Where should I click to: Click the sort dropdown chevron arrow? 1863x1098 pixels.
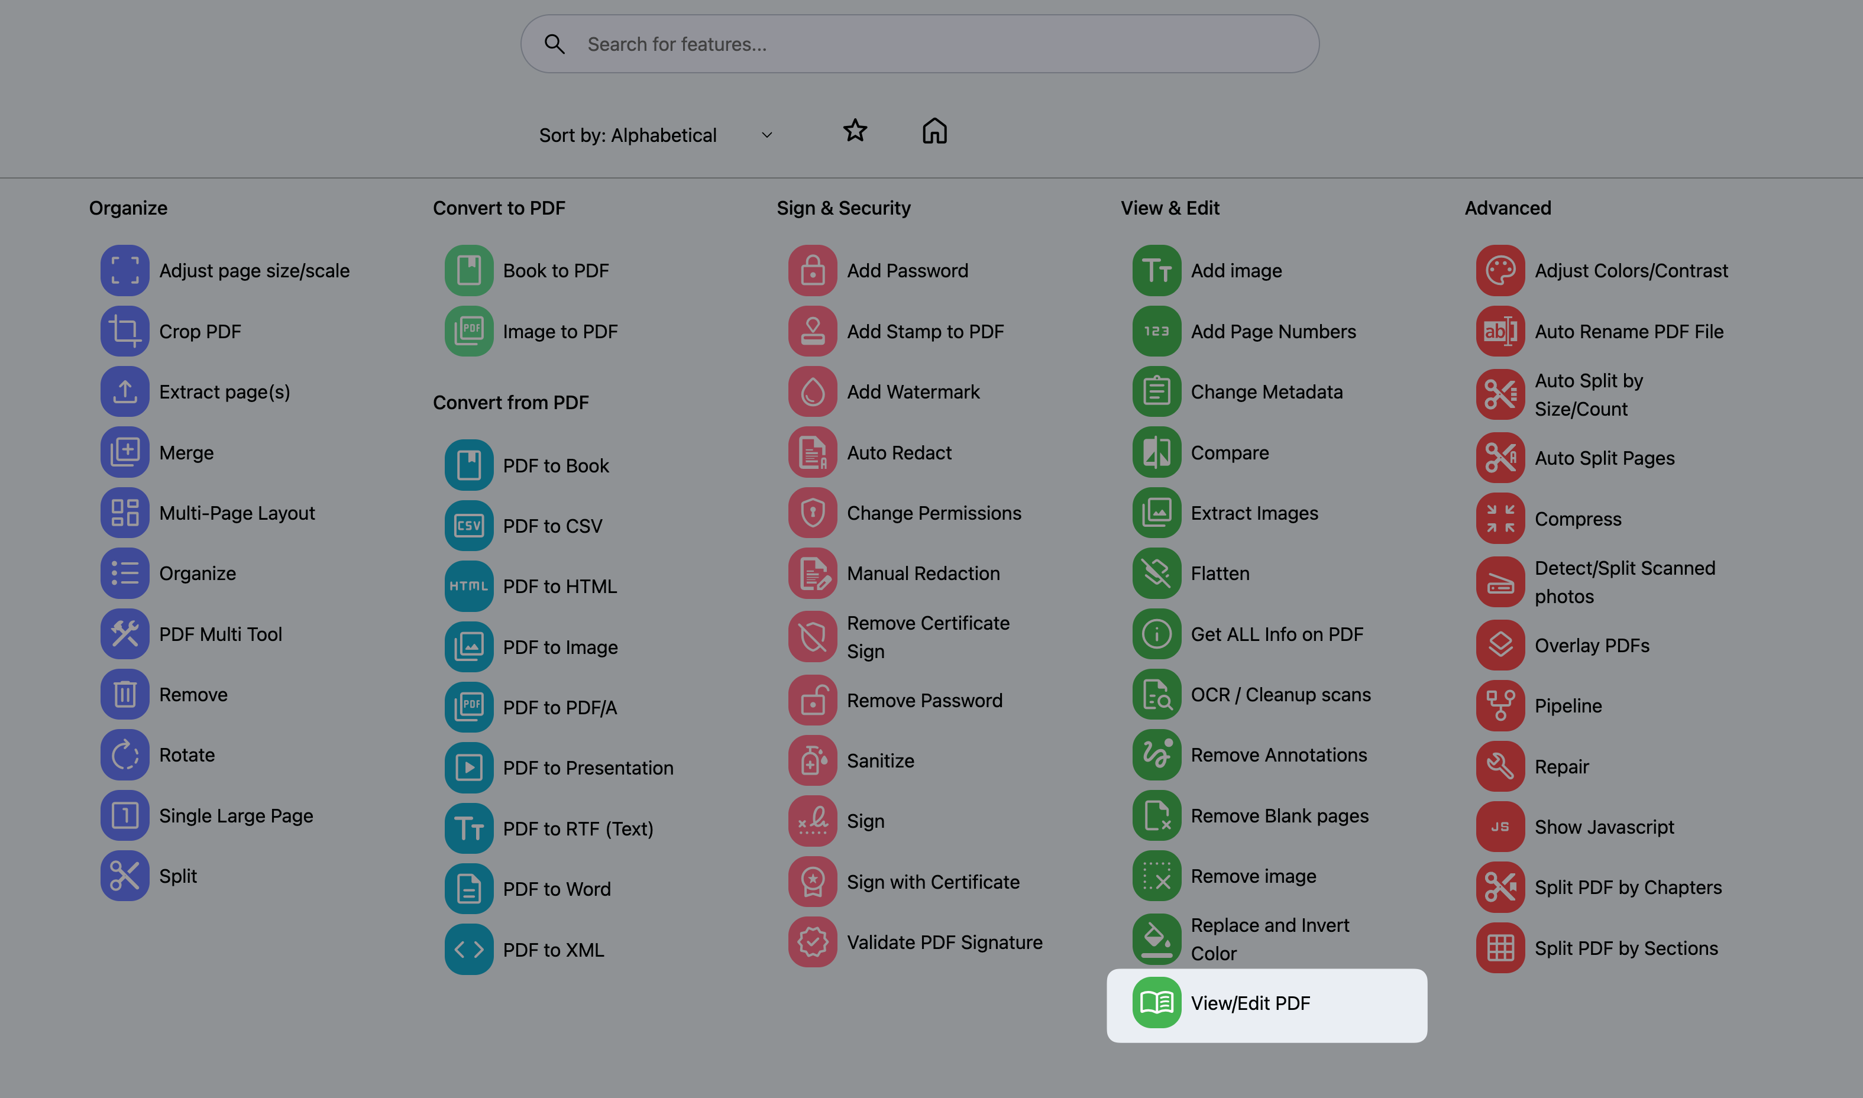(x=766, y=135)
